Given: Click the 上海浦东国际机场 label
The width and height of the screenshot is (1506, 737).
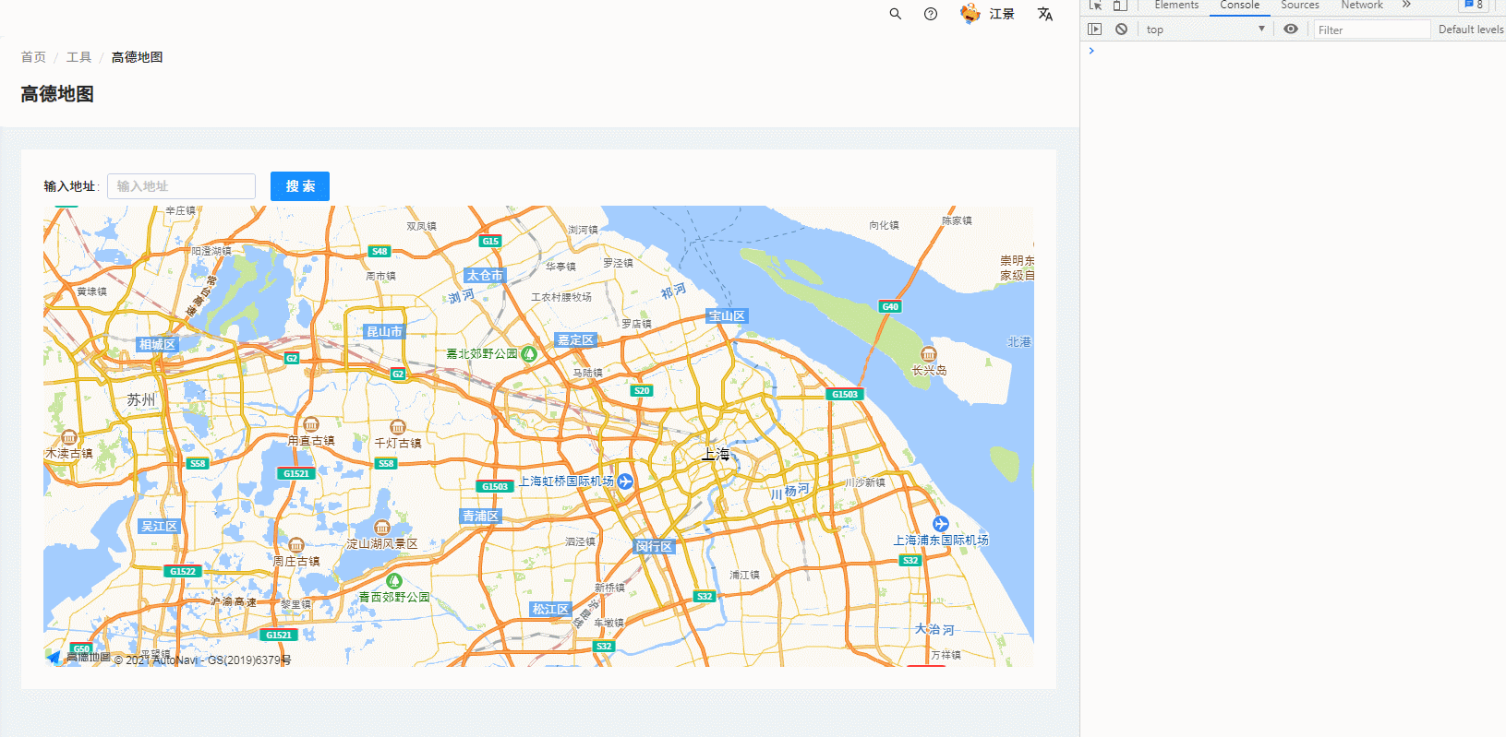Looking at the screenshot, I should 941,540.
